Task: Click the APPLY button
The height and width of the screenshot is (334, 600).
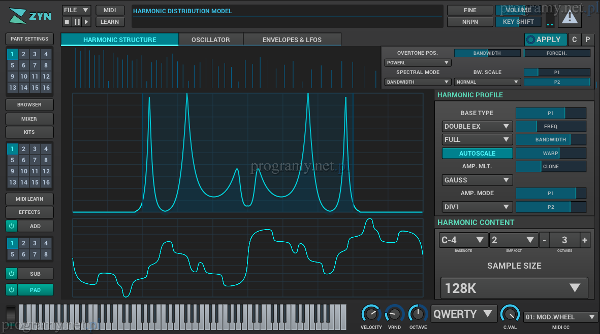Action: 545,40
